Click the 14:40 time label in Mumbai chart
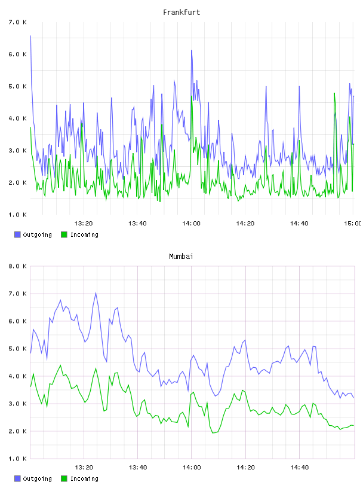 click(300, 468)
